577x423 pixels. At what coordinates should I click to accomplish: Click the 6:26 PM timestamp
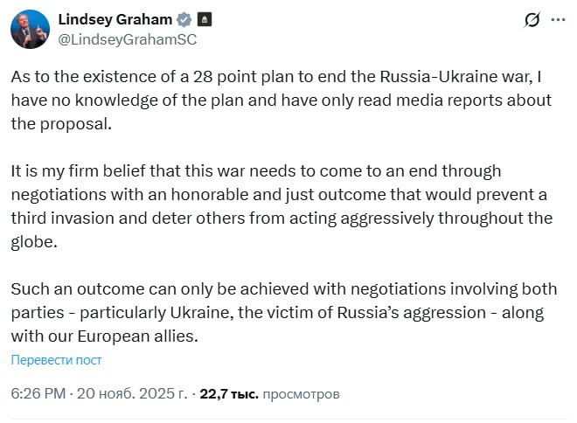point(38,394)
